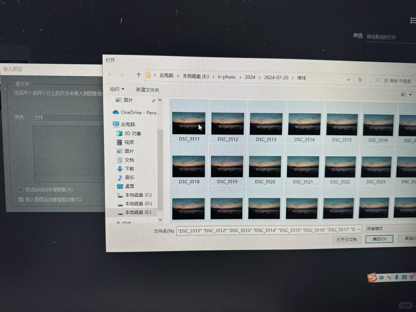Click the view mode icon in the Open dialog
Viewport: 416px width, 312px height.
pos(403,94)
